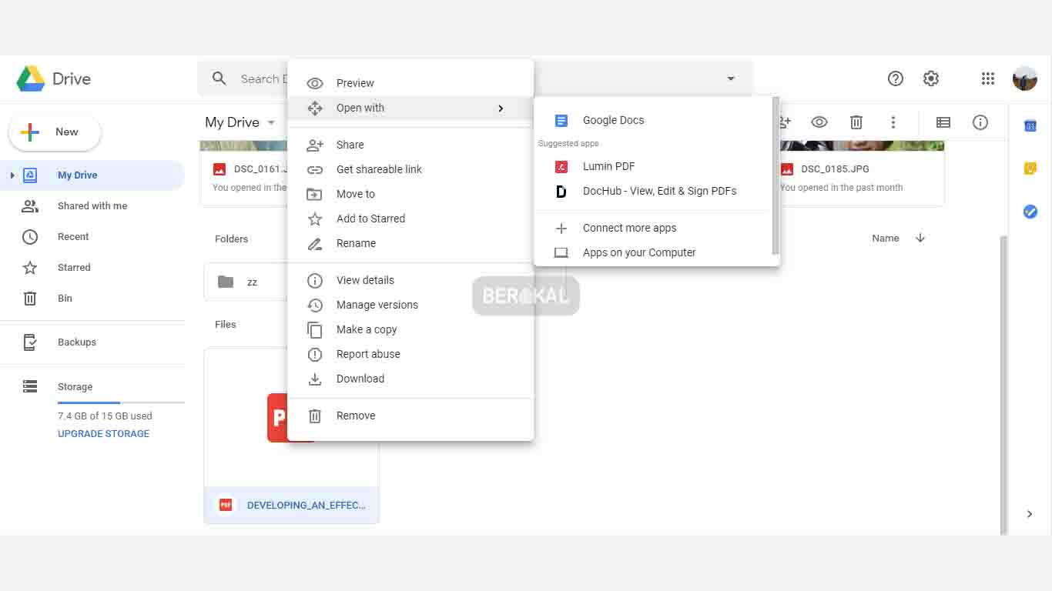Reverse sorting with the Name arrow
The image size is (1052, 591).
920,239
